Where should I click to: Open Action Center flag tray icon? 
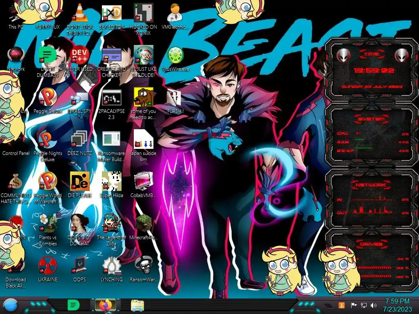[353, 305]
